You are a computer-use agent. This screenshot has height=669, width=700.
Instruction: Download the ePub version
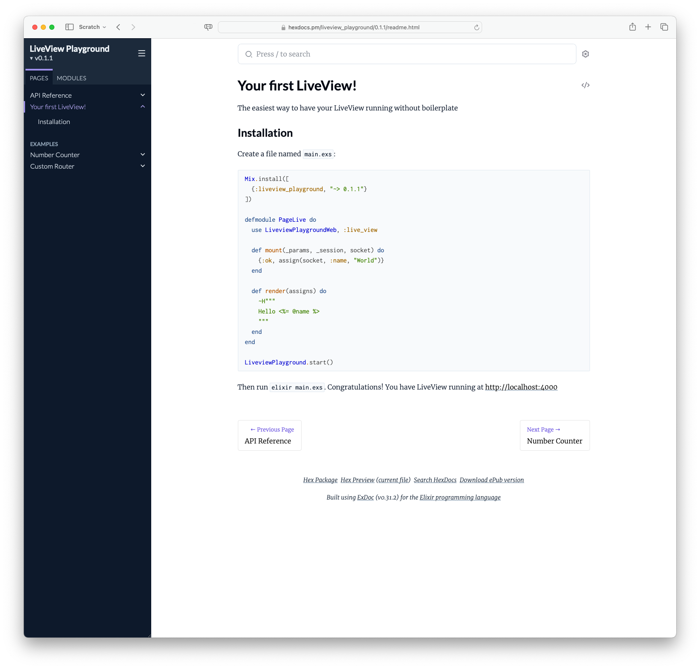(491, 480)
